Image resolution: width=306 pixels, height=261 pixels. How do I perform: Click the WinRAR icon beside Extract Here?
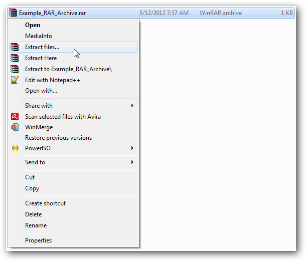tap(15, 58)
